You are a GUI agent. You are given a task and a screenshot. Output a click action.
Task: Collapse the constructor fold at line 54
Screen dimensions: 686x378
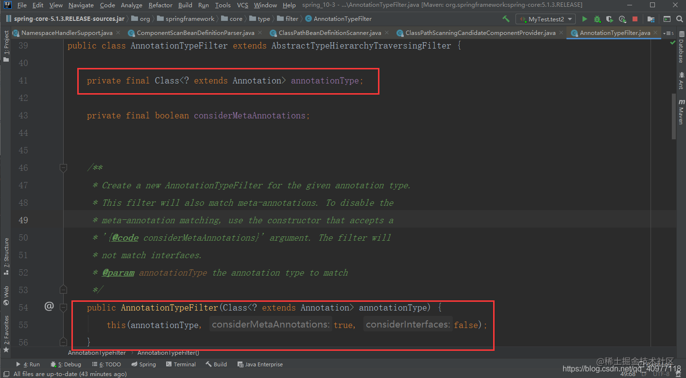[63, 307]
